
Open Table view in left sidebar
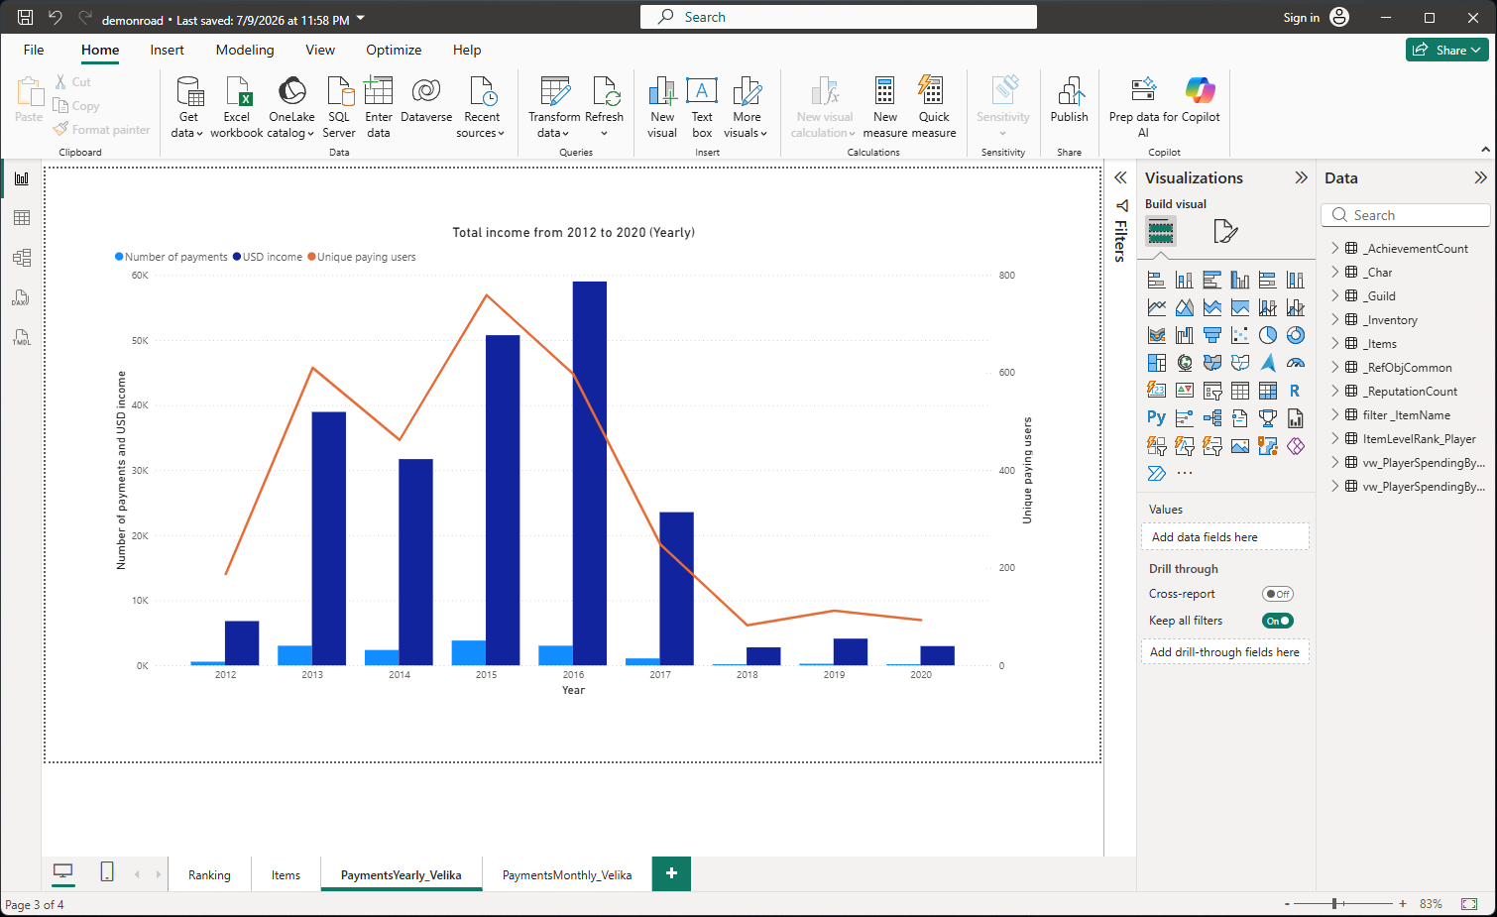22,218
